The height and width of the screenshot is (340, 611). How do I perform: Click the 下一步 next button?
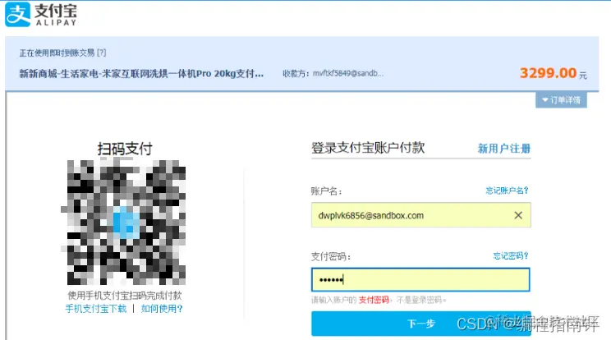(420, 324)
